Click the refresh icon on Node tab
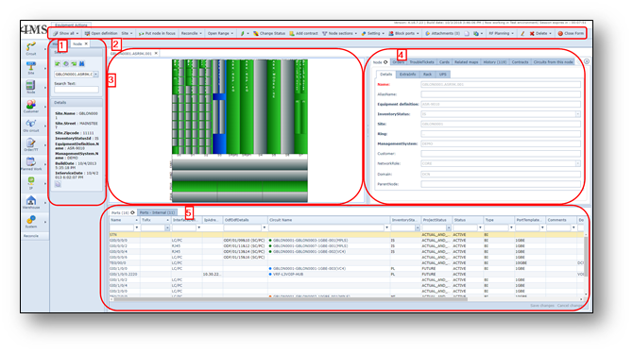This screenshot has height=353, width=633. point(385,62)
